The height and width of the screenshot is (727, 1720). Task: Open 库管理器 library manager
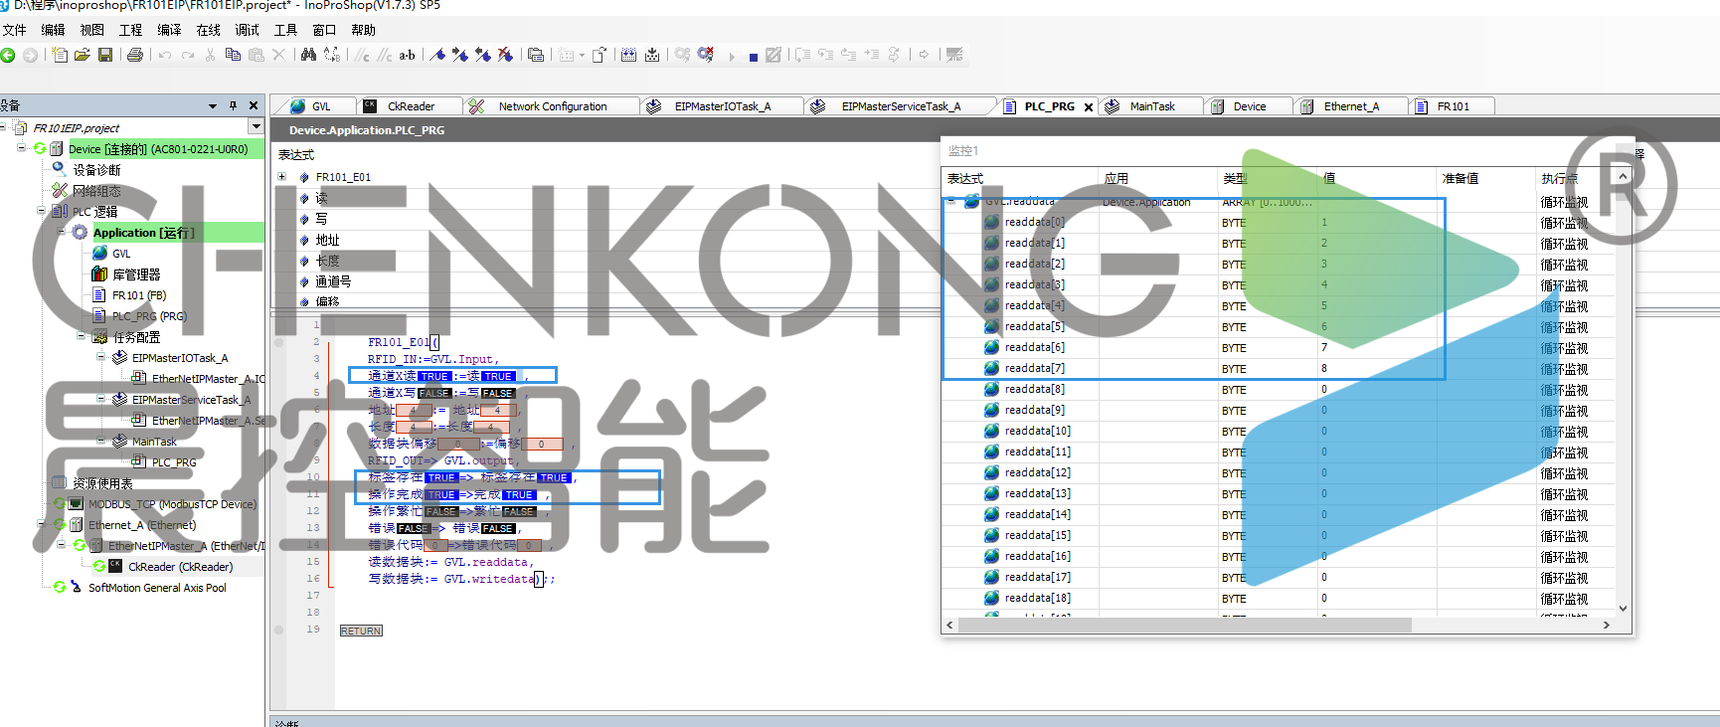(136, 274)
